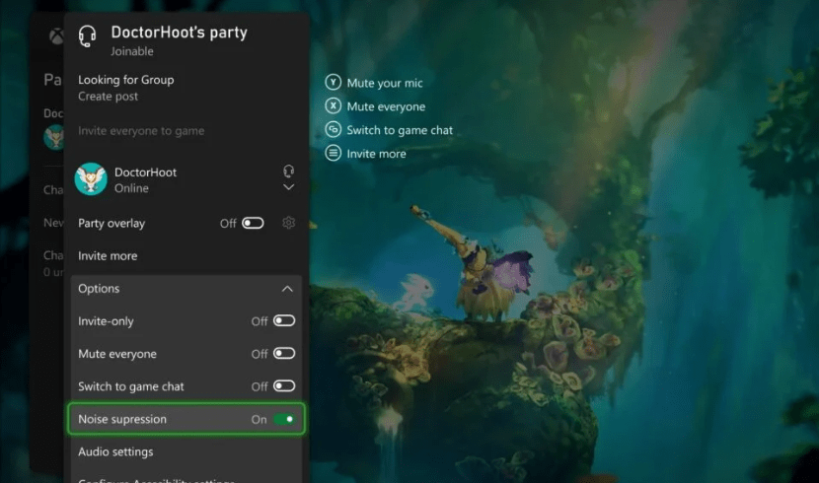Turn on the Party overlay toggle

[x=254, y=224]
